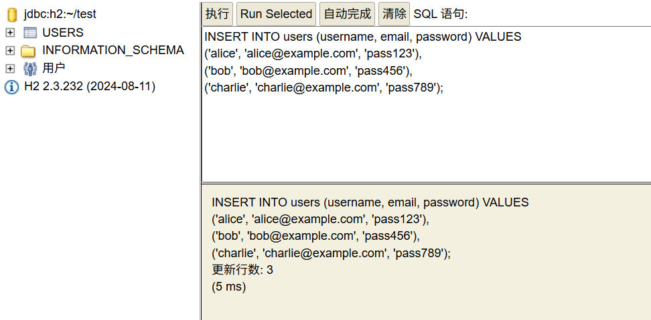Expand the INFORMATION_SCHEMA node
651x320 pixels.
click(10, 51)
